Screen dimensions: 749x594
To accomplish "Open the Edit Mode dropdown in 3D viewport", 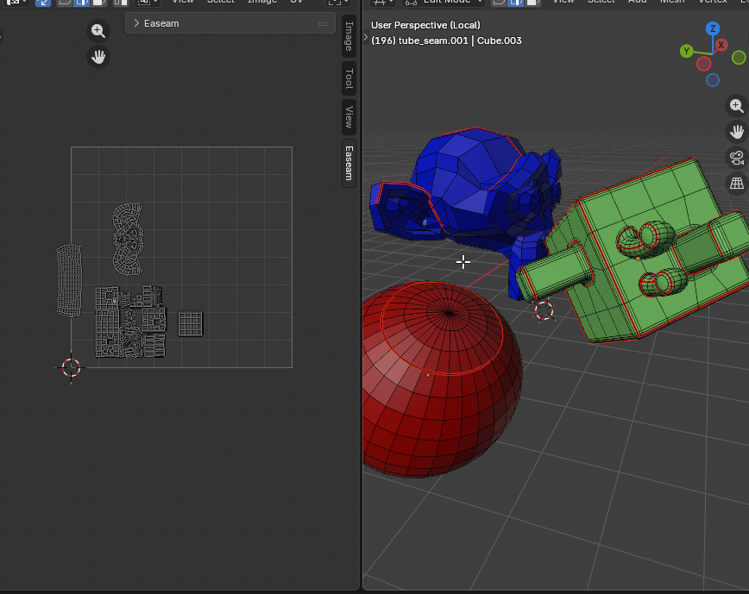I will [x=444, y=2].
